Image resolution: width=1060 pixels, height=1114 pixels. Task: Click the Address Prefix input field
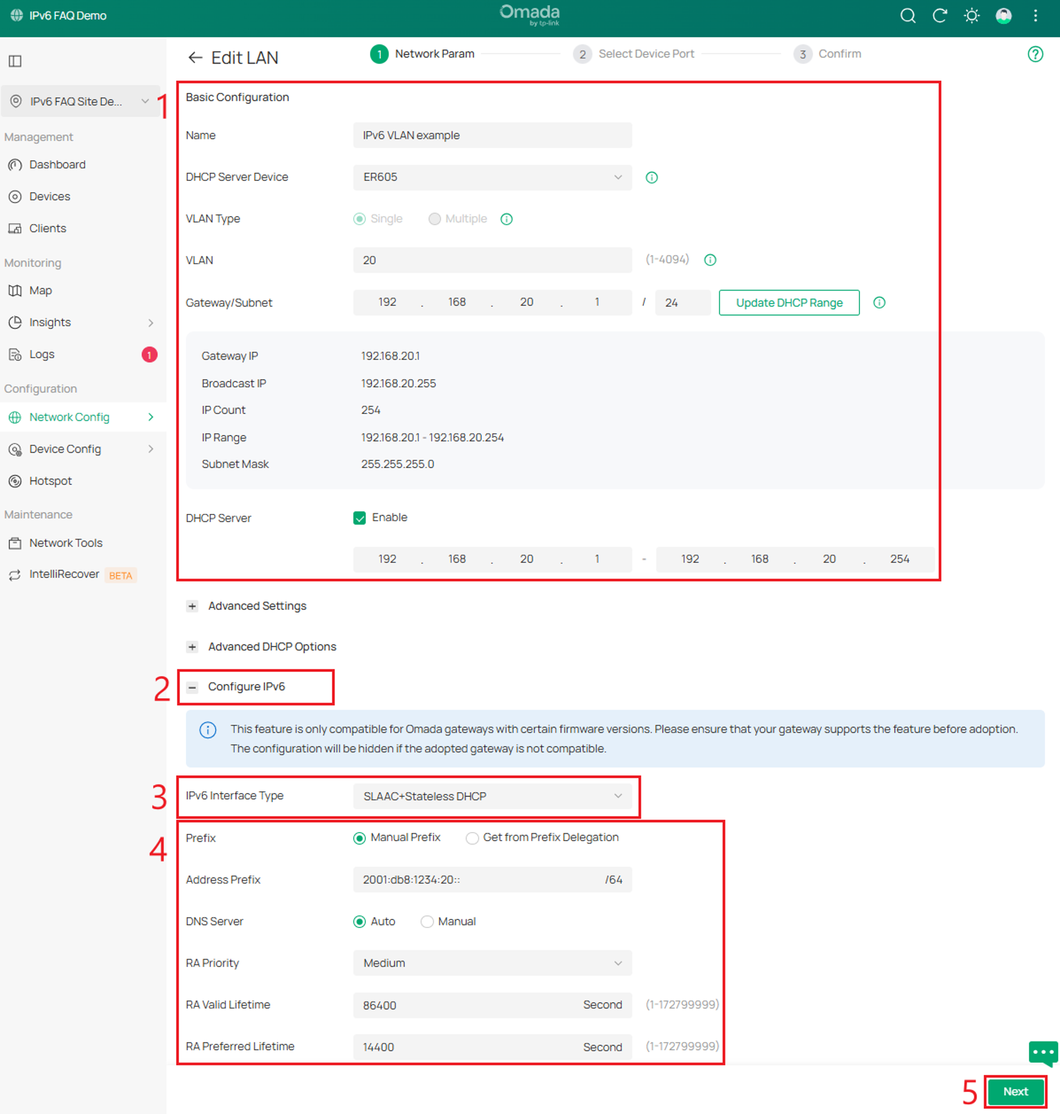click(492, 880)
